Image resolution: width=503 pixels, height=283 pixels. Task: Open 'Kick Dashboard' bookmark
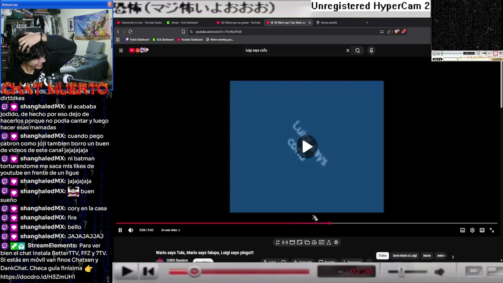point(163,40)
